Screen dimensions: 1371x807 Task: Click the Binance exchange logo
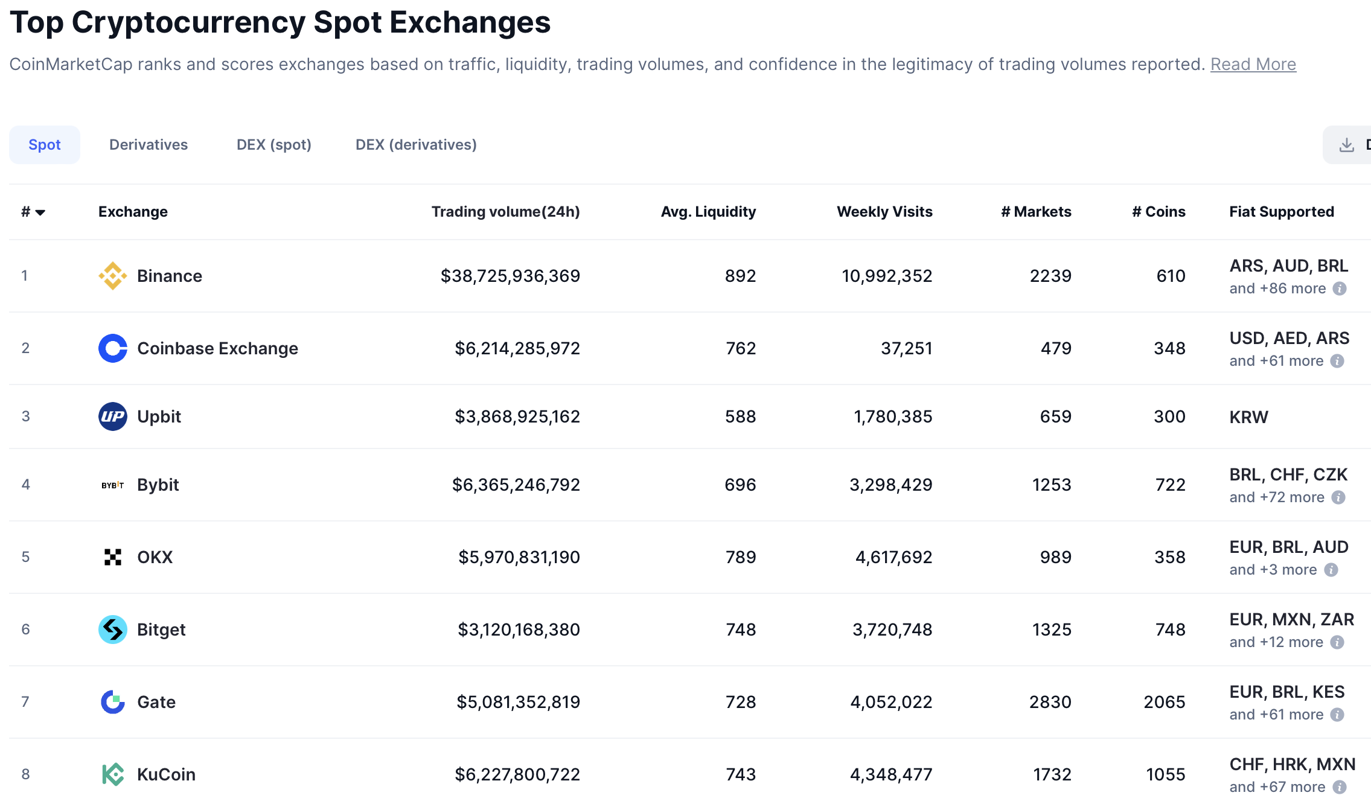pos(112,276)
